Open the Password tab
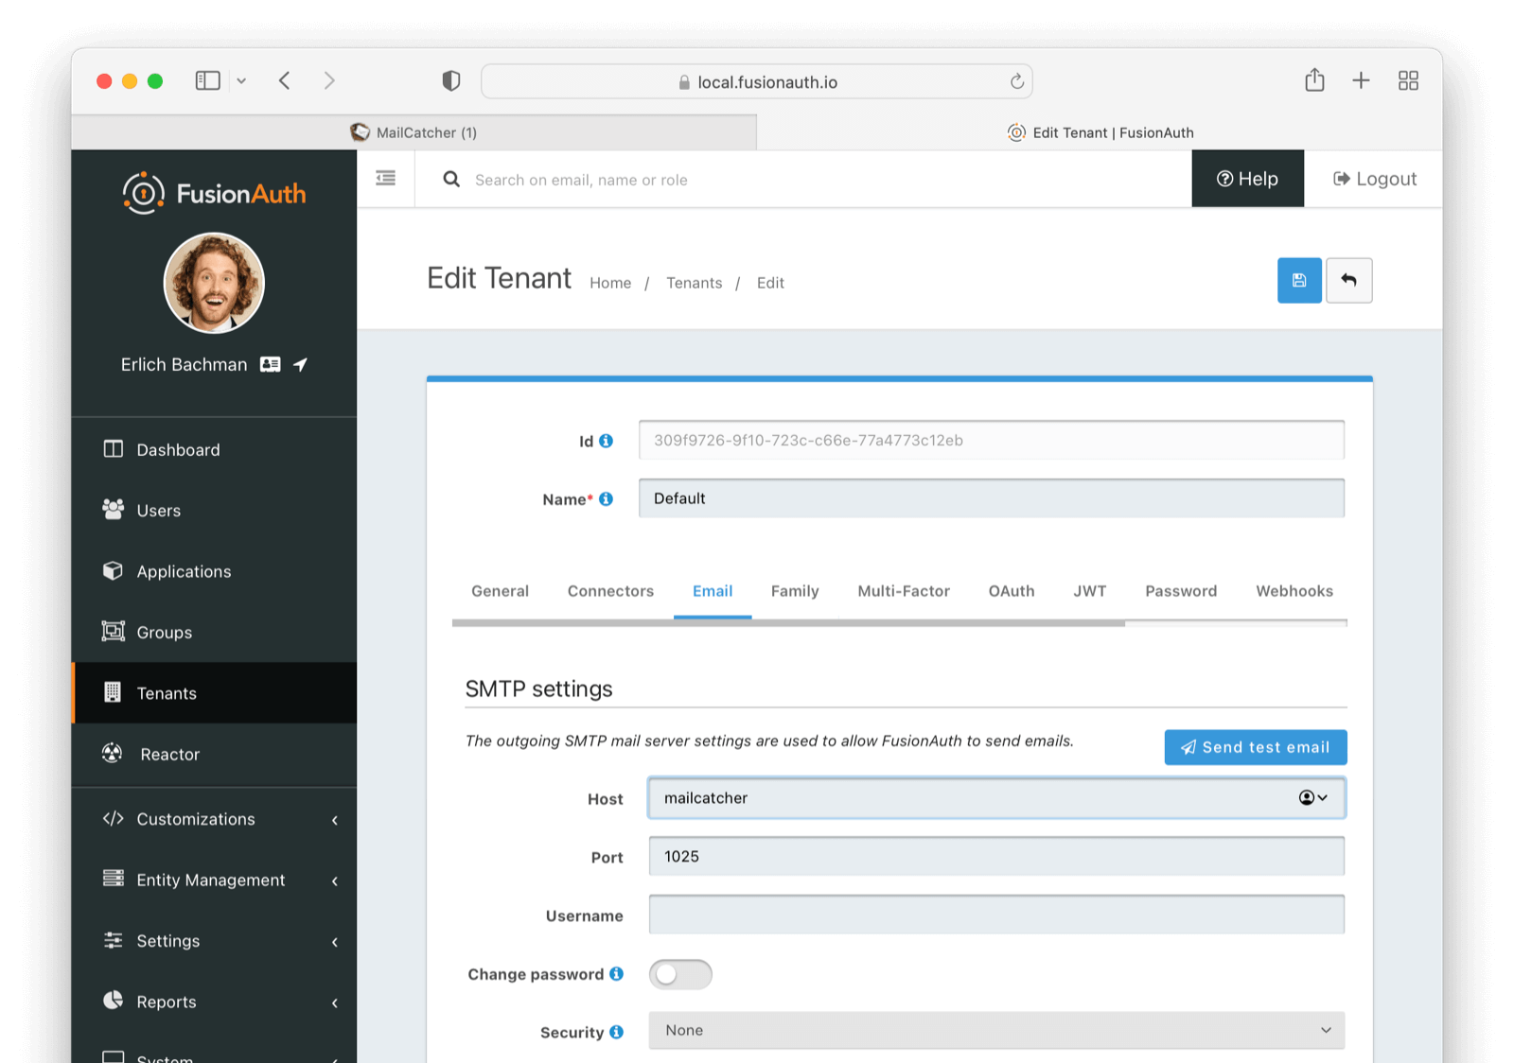1514x1063 pixels. pos(1181,591)
